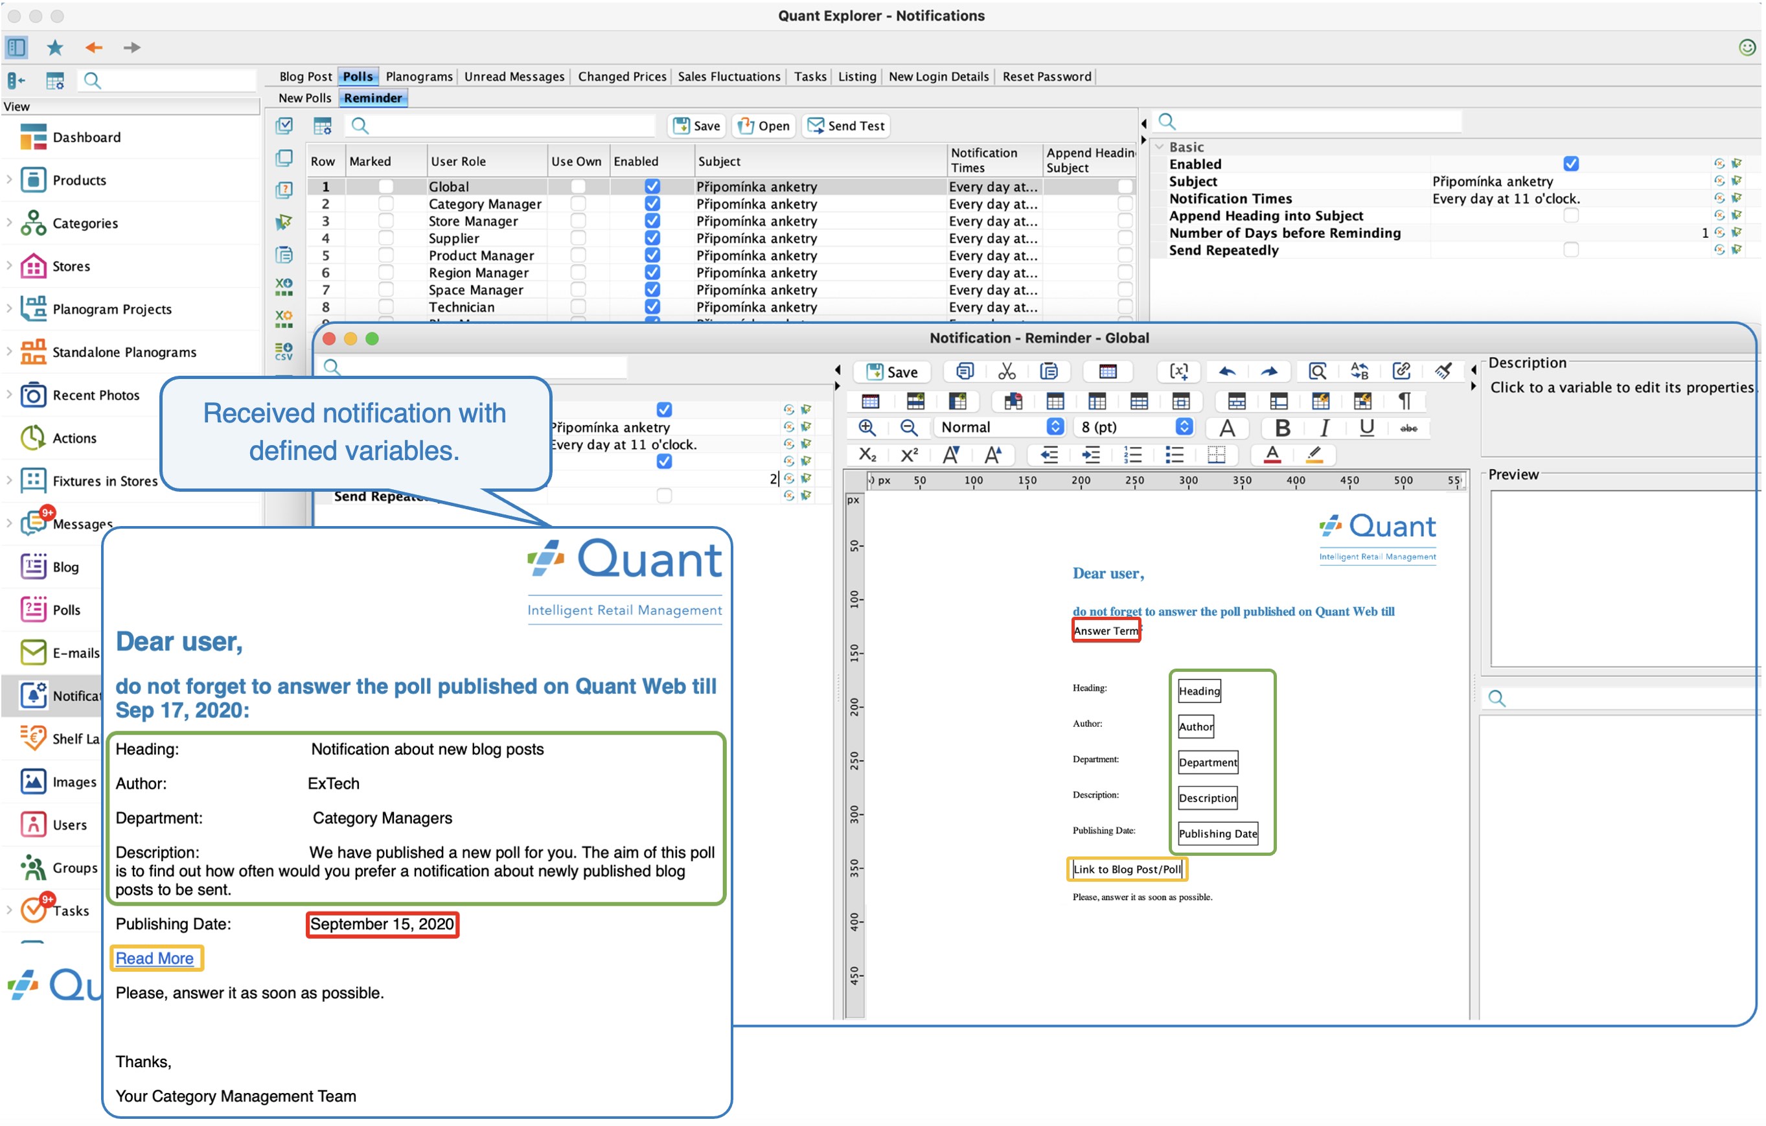This screenshot has width=1766, height=1126.
Task: Undo the last edit in the editor
Action: tap(1227, 372)
